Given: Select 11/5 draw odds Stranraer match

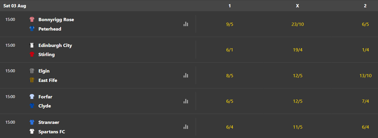Looking at the screenshot, I should click(x=297, y=127).
